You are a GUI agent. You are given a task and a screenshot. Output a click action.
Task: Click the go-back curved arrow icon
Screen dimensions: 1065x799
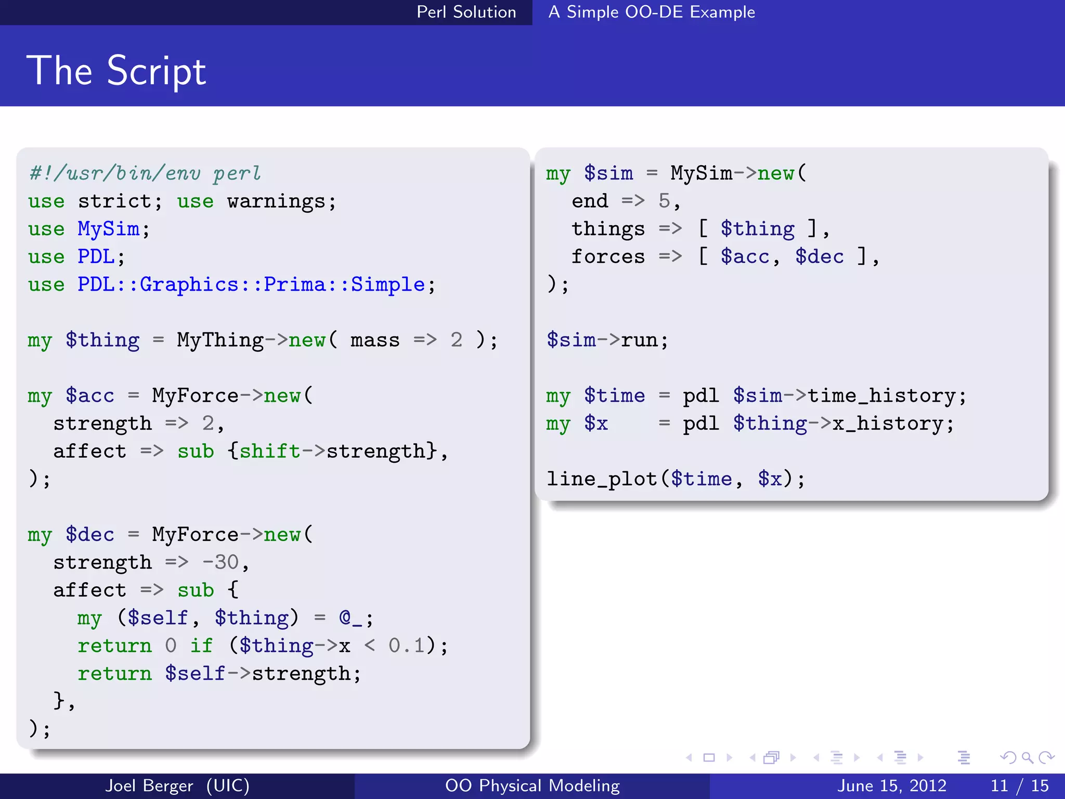[x=1008, y=758]
